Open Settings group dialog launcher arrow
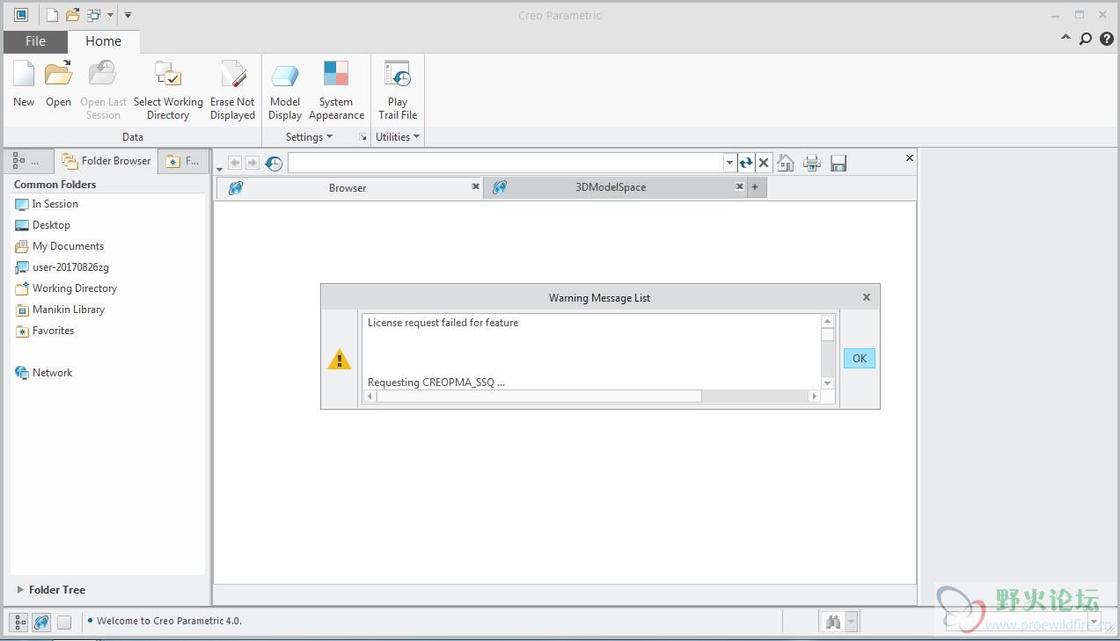This screenshot has width=1120, height=641. 362,137
